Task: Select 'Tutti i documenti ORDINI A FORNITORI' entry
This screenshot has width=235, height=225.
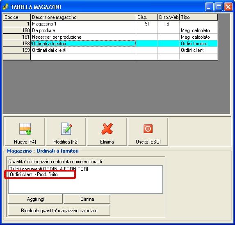Action: point(49,169)
